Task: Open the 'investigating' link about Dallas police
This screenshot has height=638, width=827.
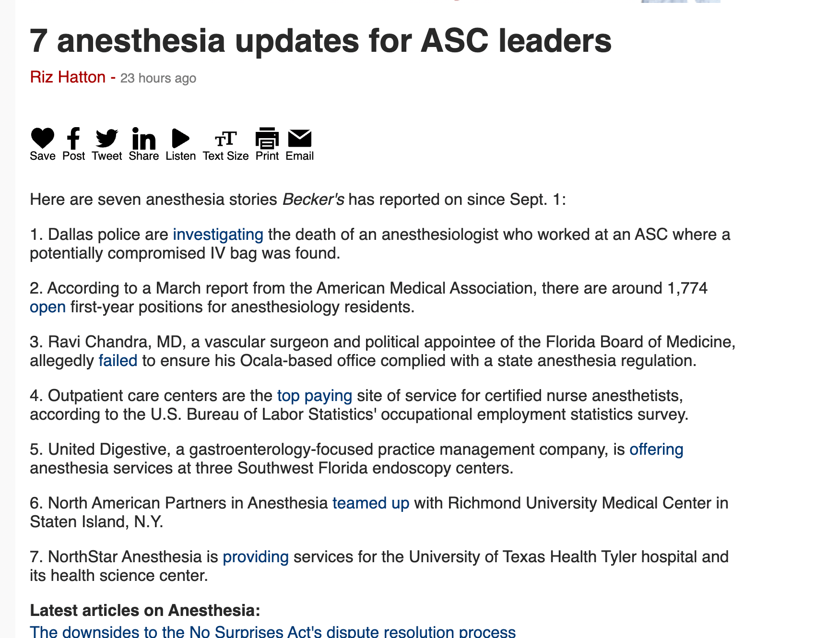Action: [x=218, y=235]
